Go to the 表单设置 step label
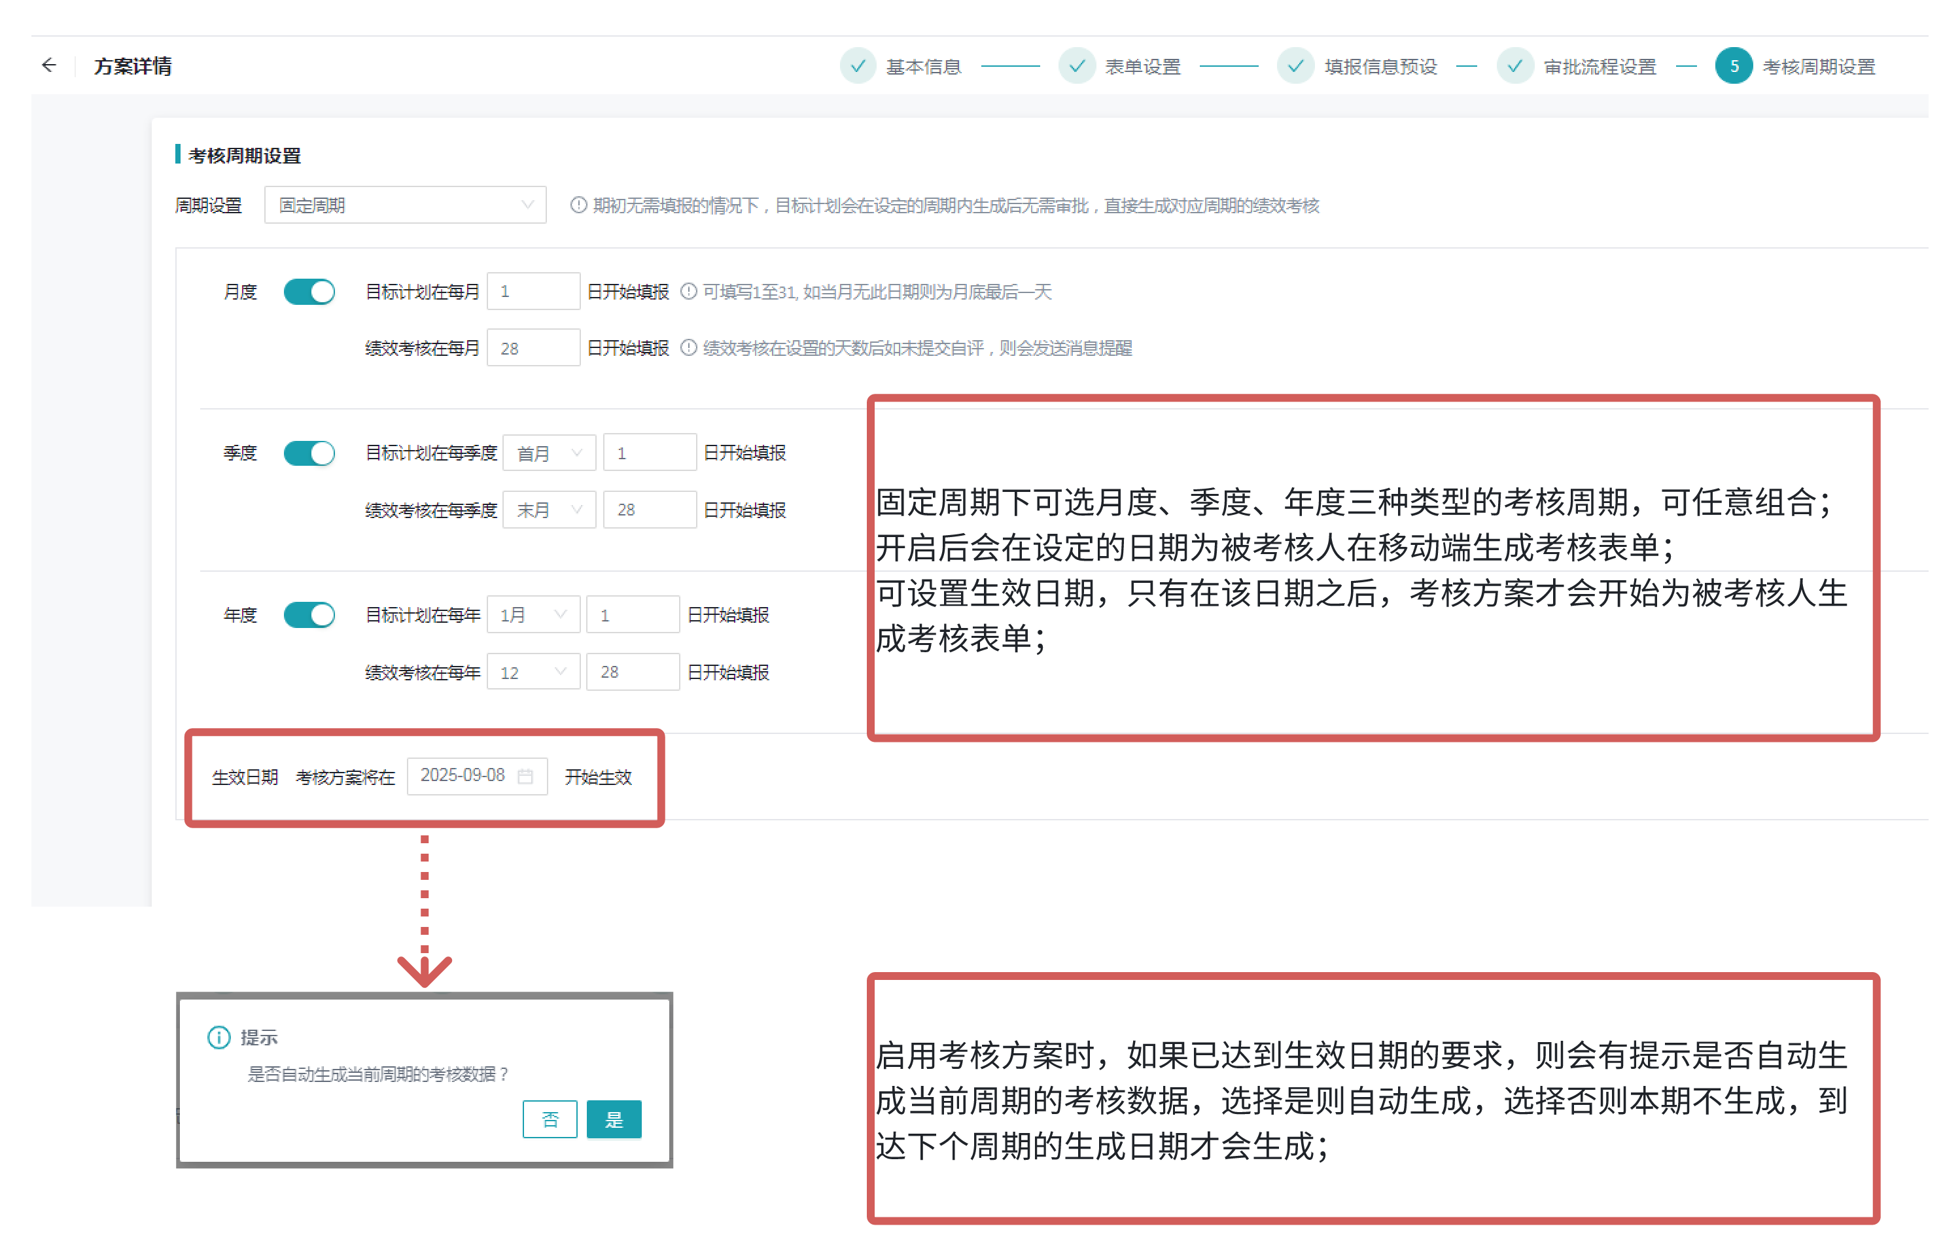 1142,66
